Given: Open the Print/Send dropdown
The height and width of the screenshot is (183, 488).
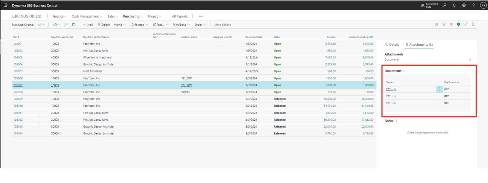Looking at the screenshot, I should tap(181, 24).
